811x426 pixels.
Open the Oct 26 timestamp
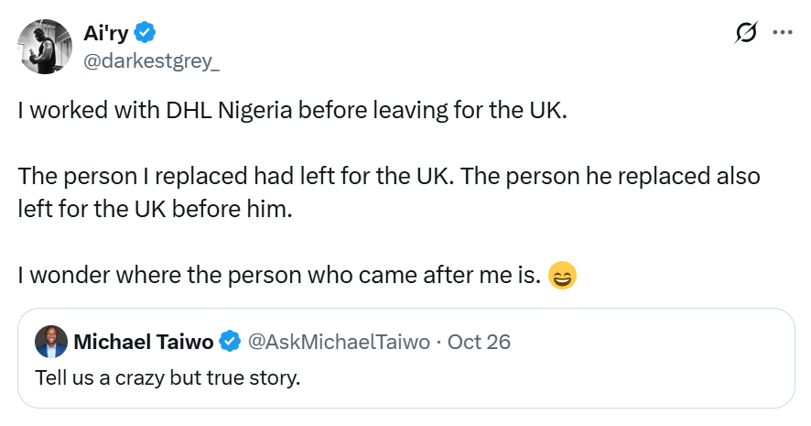click(x=479, y=343)
